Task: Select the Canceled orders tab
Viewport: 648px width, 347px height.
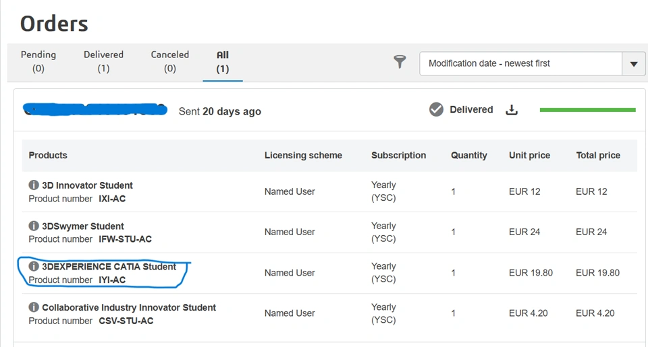Action: (x=169, y=61)
